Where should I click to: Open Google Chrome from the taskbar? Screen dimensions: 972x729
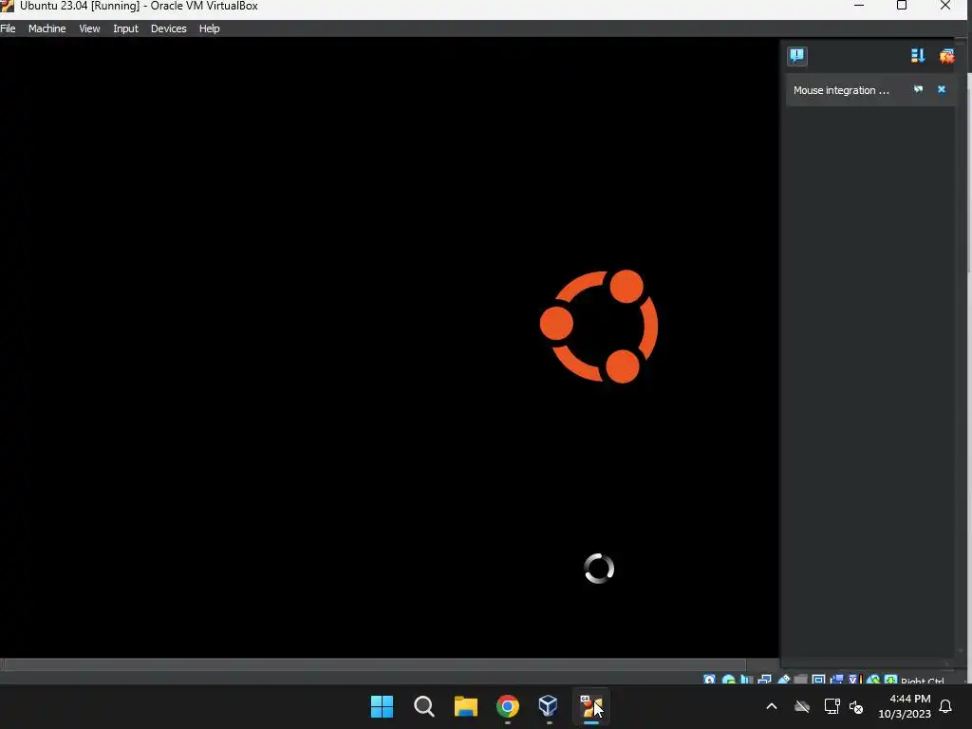click(x=508, y=706)
